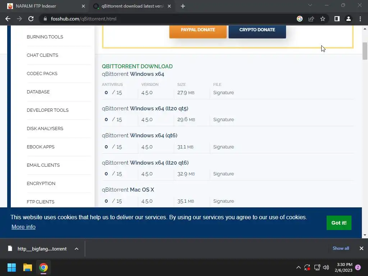Viewport: 368px width, 276px height.
Task: Open File Explorer from the taskbar
Action: tap(27, 267)
